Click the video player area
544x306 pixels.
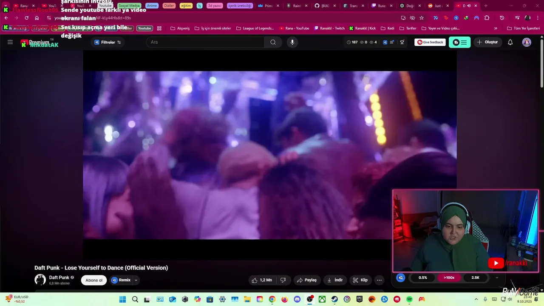(270, 155)
